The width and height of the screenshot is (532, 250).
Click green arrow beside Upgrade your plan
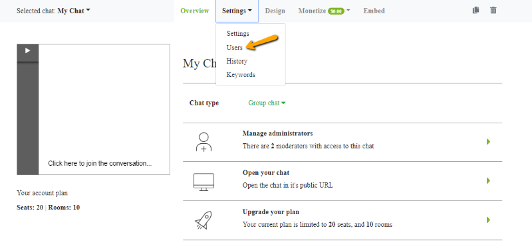[x=488, y=220]
